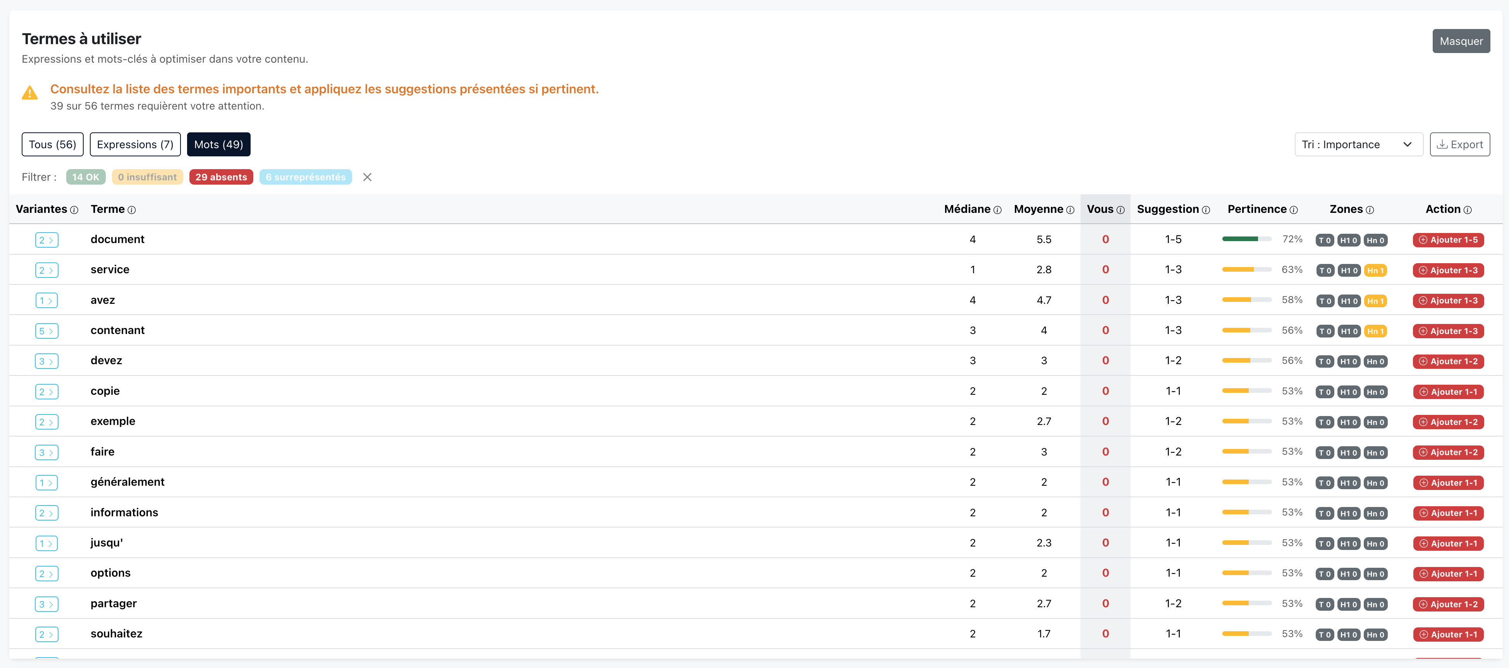Switch to the Tous (56) tab
The width and height of the screenshot is (1509, 668).
53,145
